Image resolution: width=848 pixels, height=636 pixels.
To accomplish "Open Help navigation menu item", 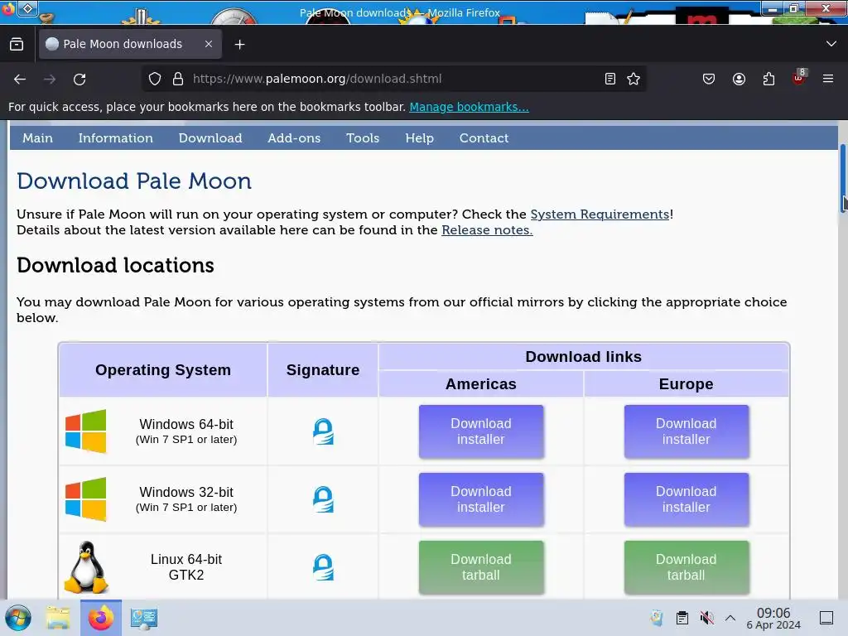I will (x=420, y=138).
